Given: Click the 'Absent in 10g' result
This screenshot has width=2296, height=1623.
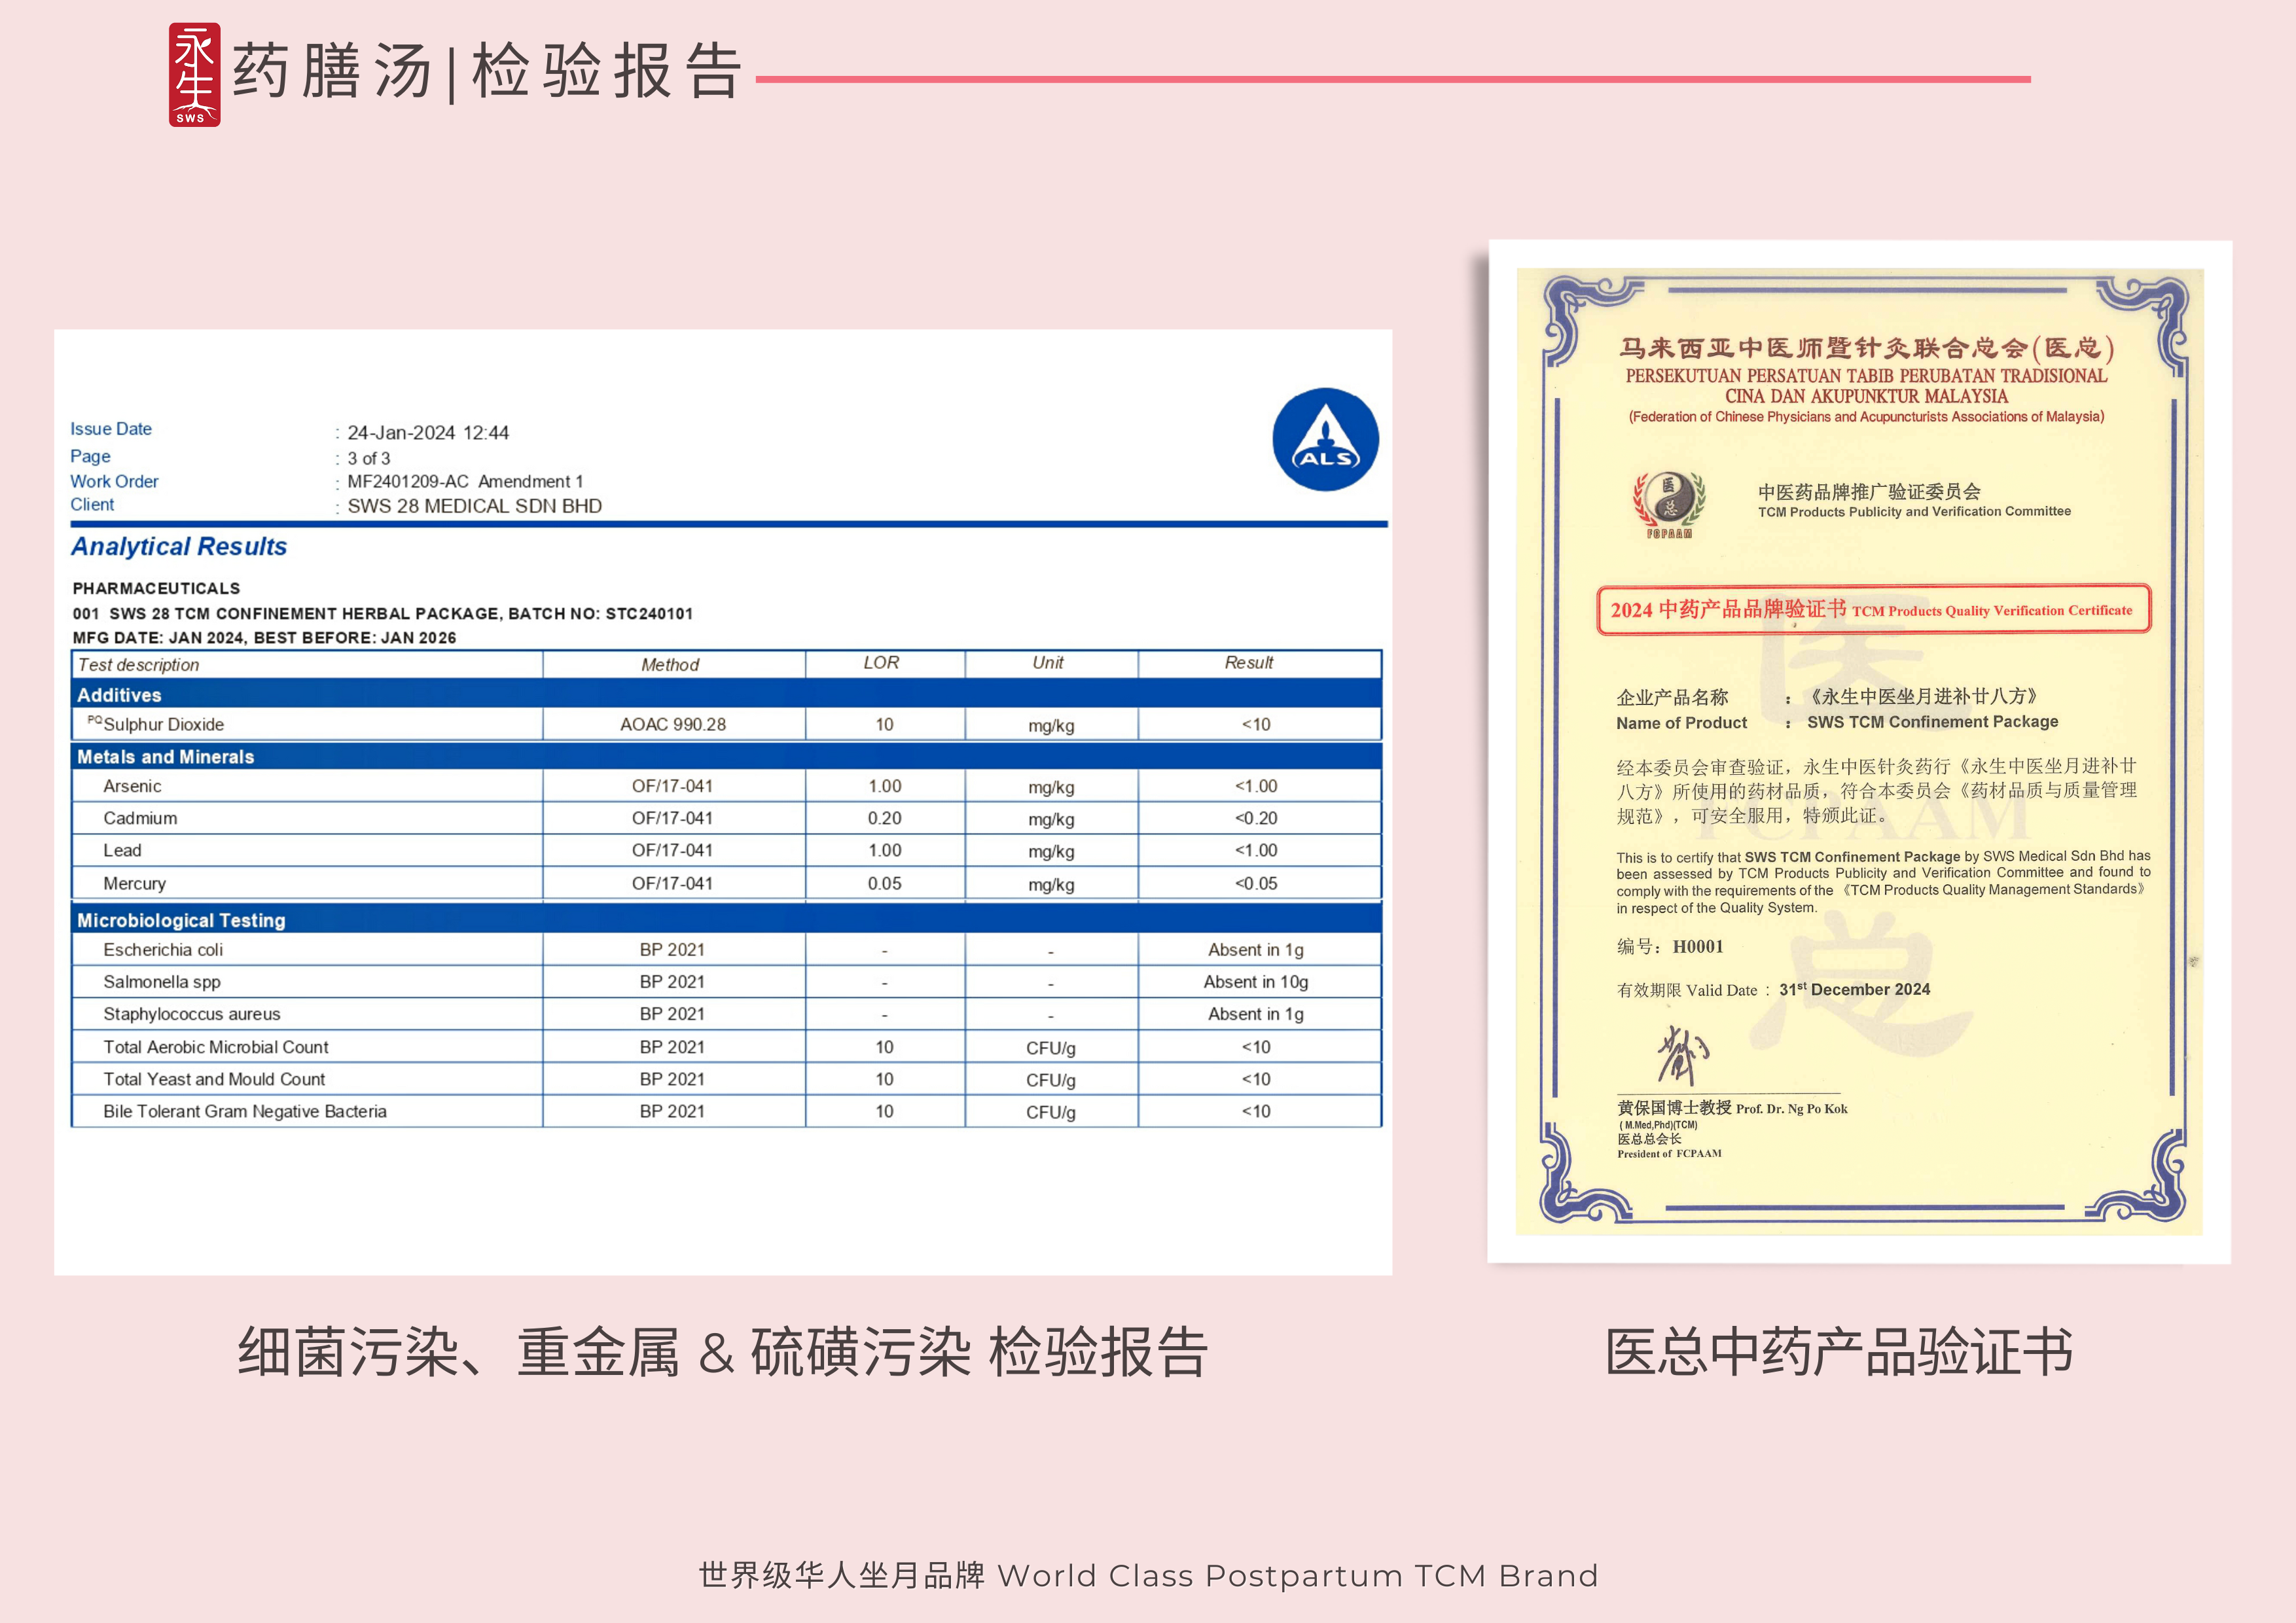Looking at the screenshot, I should coord(1256,982).
